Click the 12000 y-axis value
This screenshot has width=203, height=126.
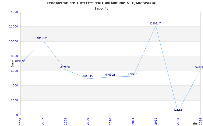pos(13,27)
